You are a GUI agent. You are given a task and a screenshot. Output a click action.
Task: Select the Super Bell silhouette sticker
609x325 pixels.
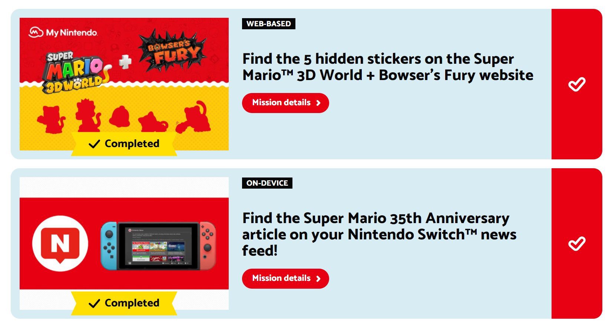pos(120,116)
